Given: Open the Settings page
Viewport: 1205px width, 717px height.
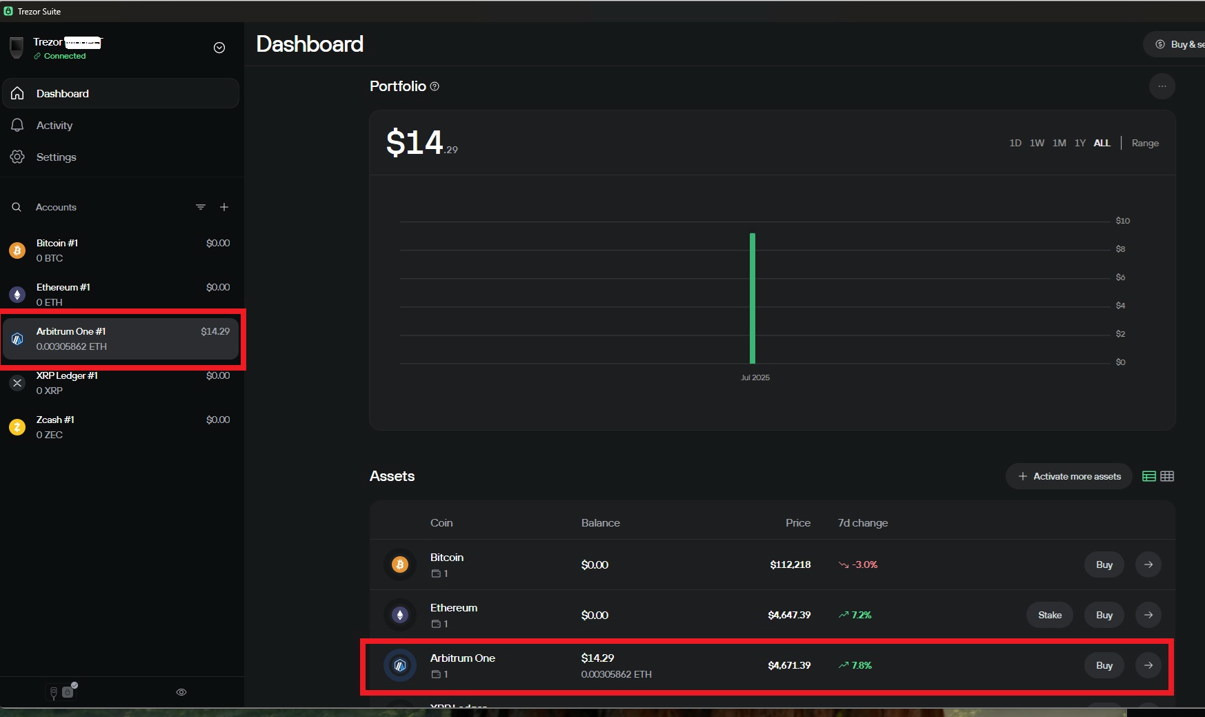Looking at the screenshot, I should [x=121, y=157].
